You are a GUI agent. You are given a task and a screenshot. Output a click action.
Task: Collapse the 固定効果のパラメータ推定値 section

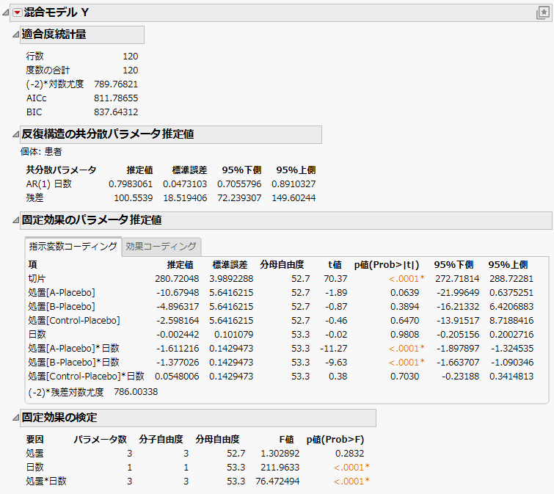pos(15,220)
